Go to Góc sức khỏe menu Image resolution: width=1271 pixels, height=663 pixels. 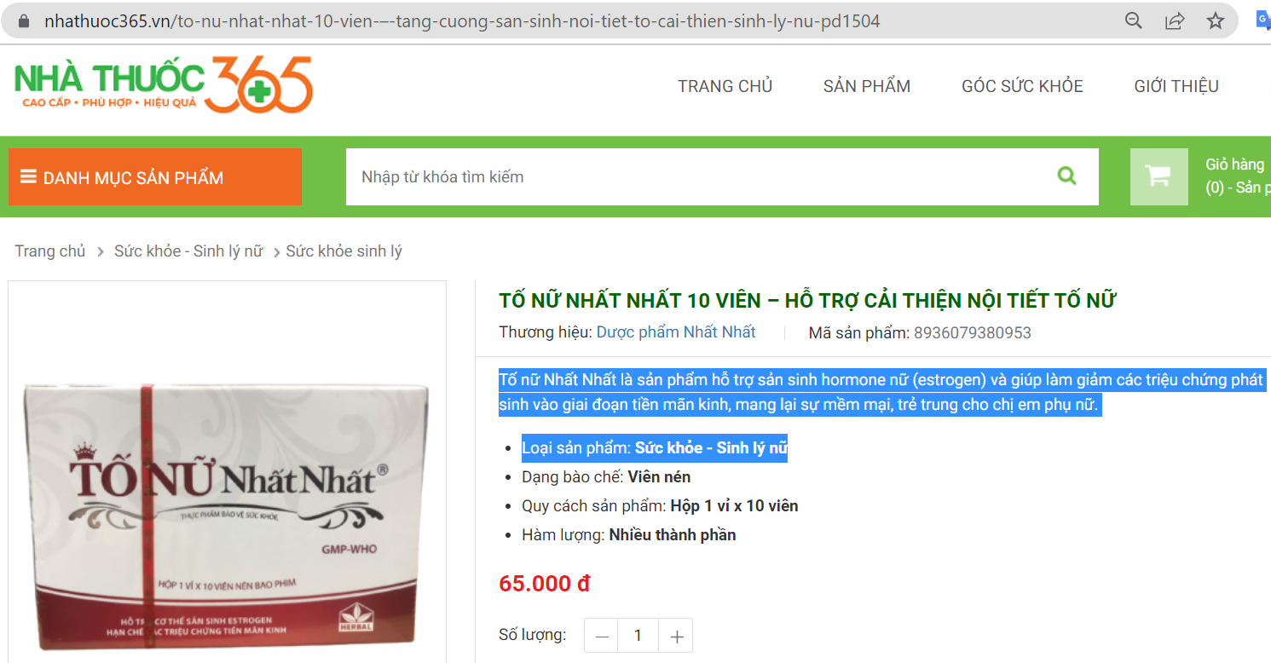point(1022,86)
